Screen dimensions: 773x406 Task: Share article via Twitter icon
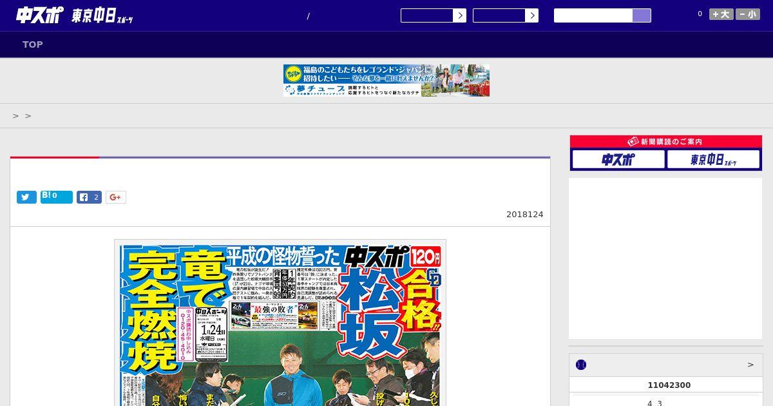[26, 197]
